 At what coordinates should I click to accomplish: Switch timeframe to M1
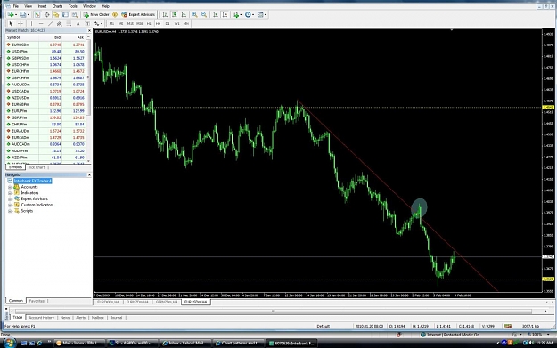point(111,23)
